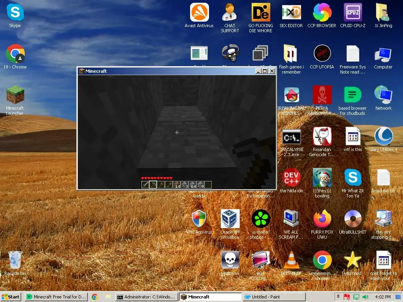Launch Minecraft Launcher from the desktop
The width and height of the screenshot is (403, 302).
[x=15, y=100]
